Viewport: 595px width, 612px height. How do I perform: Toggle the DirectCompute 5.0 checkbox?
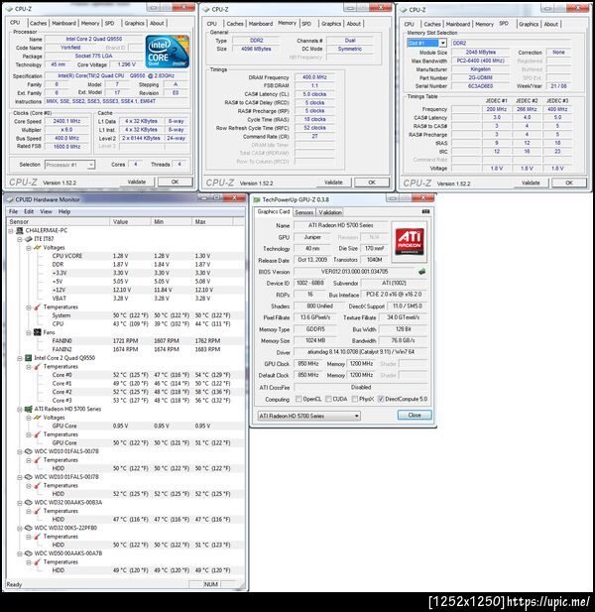(381, 399)
